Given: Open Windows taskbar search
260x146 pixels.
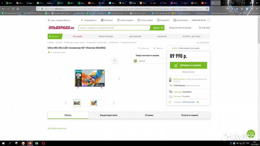Looking at the screenshot, I should pyautogui.click(x=10, y=143).
